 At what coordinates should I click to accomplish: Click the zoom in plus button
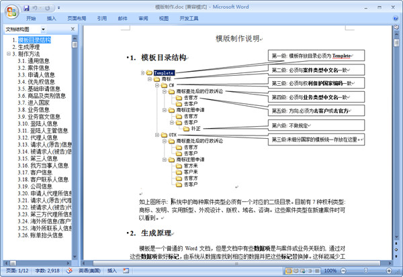tap(389, 270)
